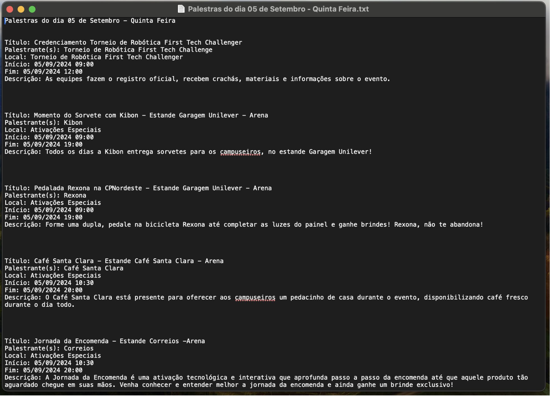
Task: Click the title line 'Momento do Sorvete com Kibon'
Action: click(x=136, y=115)
